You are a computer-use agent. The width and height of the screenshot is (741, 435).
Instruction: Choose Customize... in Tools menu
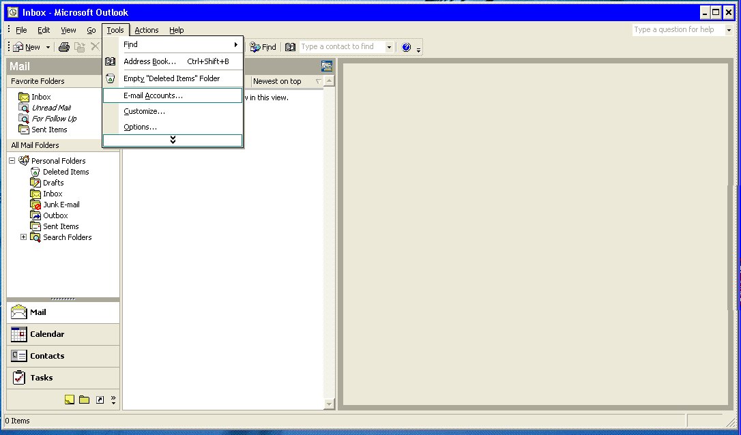[173, 111]
